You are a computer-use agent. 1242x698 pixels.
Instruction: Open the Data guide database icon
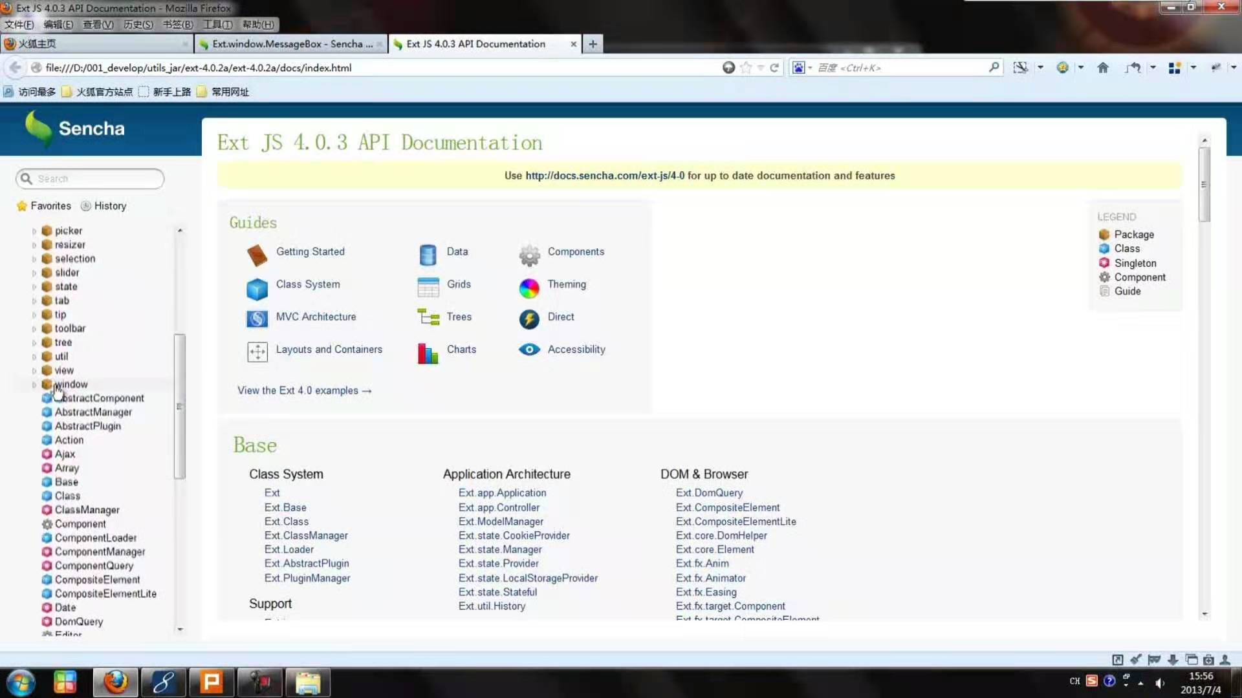pyautogui.click(x=428, y=255)
